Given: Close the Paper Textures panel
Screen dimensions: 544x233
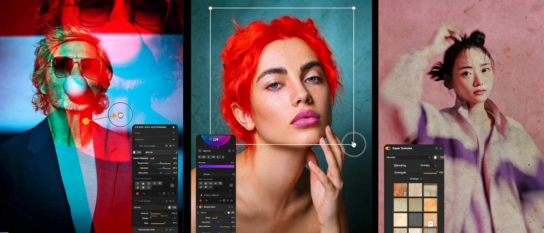Looking at the screenshot, I should (441, 148).
